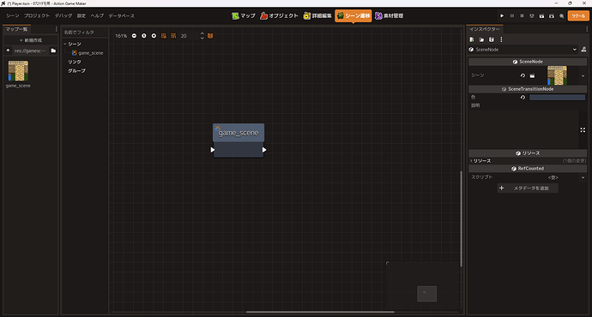Click the revert arrow icon on the シーン row
The image size is (592, 317).
point(523,75)
